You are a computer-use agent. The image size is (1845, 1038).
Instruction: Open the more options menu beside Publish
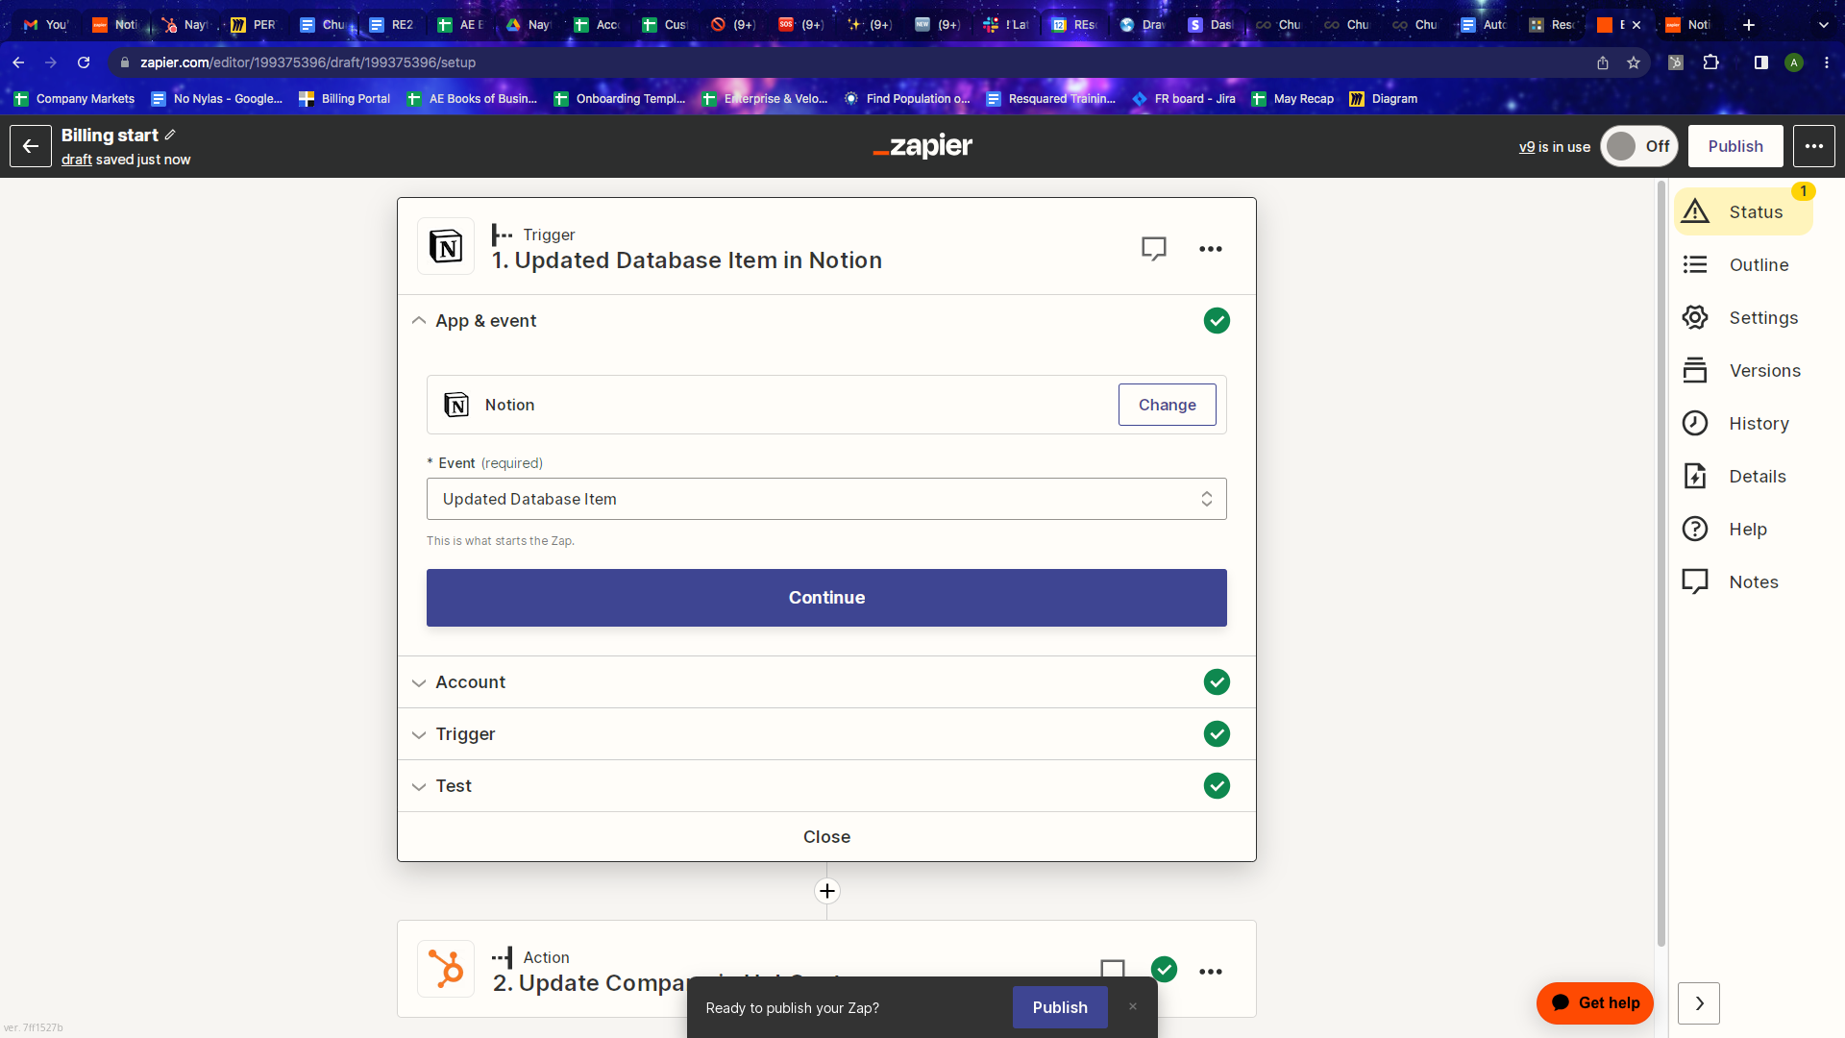click(x=1813, y=146)
